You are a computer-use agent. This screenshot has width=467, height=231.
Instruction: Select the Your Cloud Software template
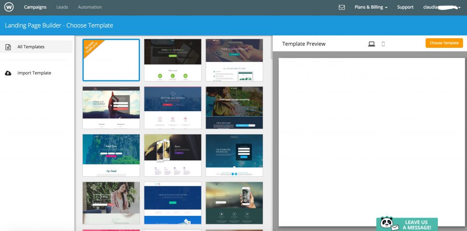[x=234, y=60]
